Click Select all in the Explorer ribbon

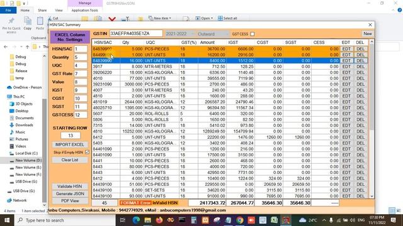pyautogui.click(x=227, y=18)
